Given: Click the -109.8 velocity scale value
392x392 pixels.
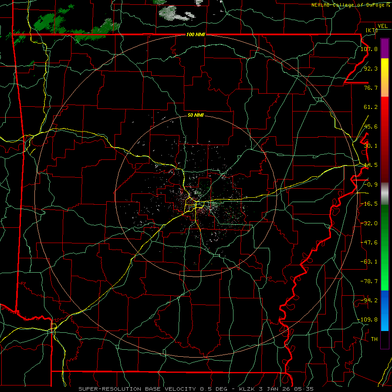Looking at the screenshot, I should (x=368, y=320).
